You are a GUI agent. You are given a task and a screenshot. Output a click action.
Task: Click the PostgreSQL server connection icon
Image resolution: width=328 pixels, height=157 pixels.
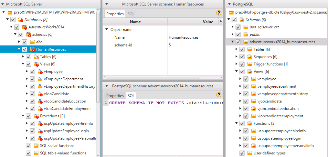tap(231, 12)
